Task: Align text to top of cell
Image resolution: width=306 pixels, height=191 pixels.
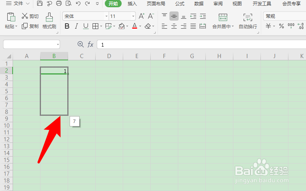Action: tap(164, 16)
